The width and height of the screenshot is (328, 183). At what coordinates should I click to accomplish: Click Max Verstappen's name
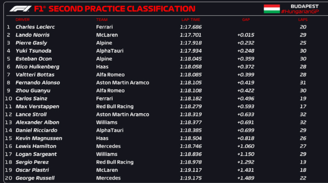(37, 106)
